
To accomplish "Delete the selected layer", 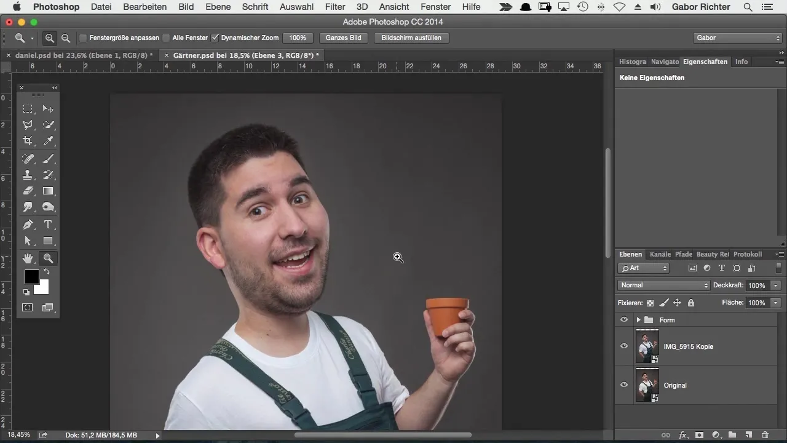I will [765, 435].
